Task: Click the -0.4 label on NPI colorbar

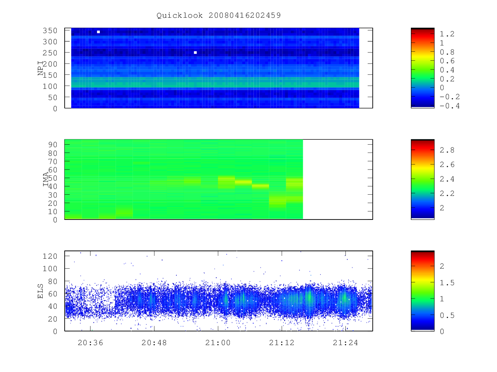Action: pyautogui.click(x=450, y=106)
